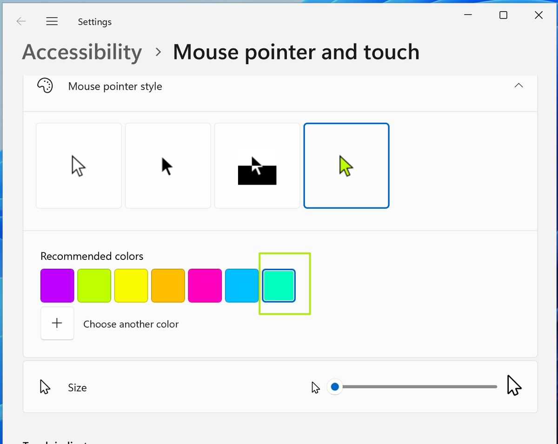
Task: Click the Size slider handle
Action: pyautogui.click(x=335, y=386)
